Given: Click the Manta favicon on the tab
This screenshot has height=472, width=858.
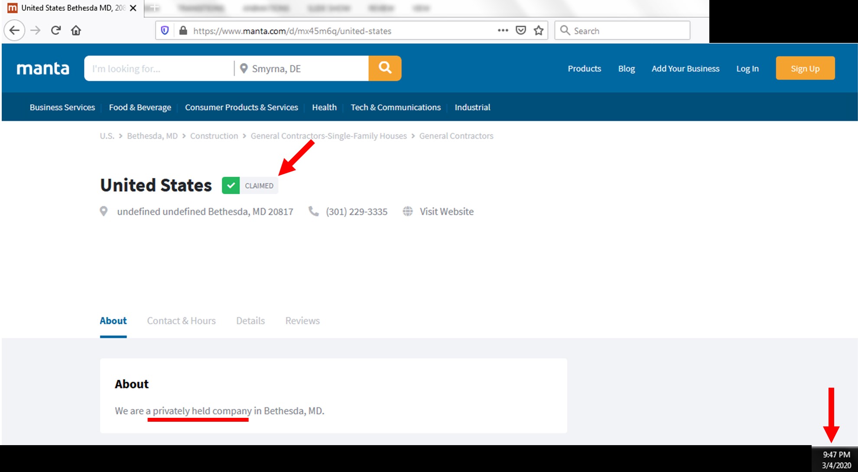Looking at the screenshot, I should (x=13, y=8).
